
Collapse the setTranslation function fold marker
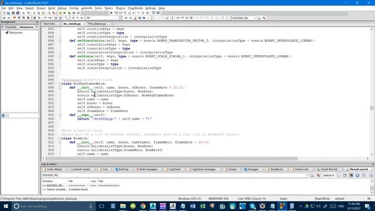[60, 40]
